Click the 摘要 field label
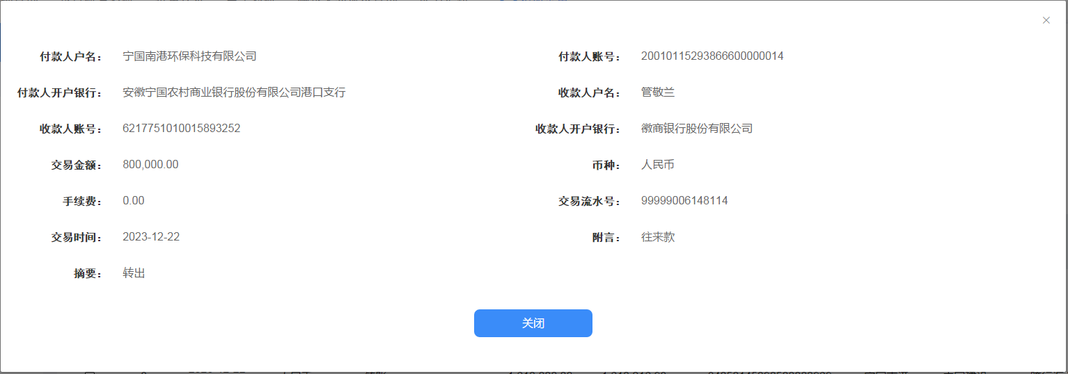Image resolution: width=1068 pixels, height=374 pixels. click(x=88, y=274)
